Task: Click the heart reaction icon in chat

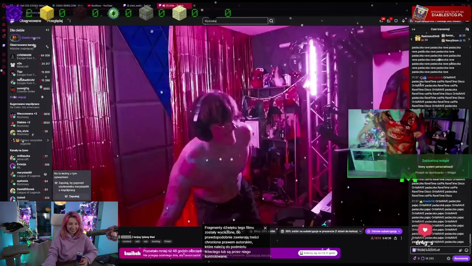Action: (425, 230)
